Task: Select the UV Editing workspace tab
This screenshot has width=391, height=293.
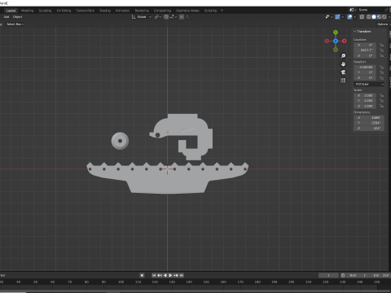Action: (64, 11)
